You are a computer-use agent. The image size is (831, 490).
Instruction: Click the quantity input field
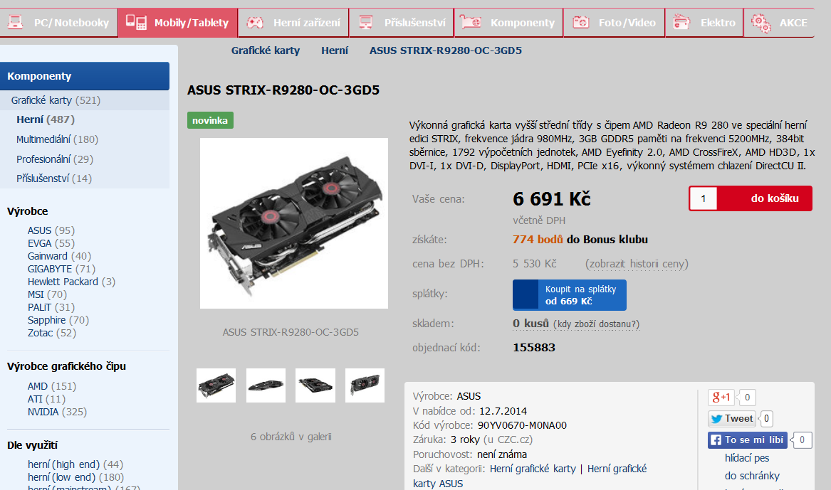click(x=704, y=198)
